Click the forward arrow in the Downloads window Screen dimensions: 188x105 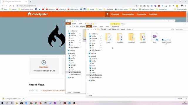(70, 26)
